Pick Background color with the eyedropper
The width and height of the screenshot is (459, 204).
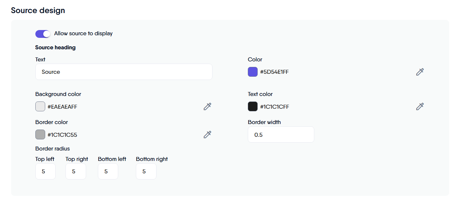207,106
